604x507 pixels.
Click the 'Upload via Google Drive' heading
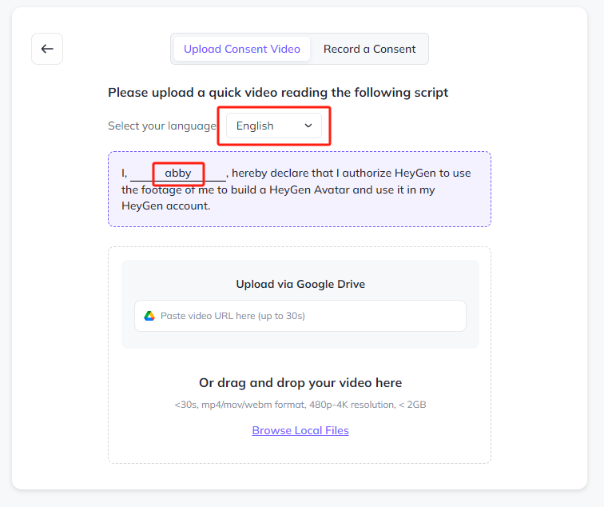point(300,284)
